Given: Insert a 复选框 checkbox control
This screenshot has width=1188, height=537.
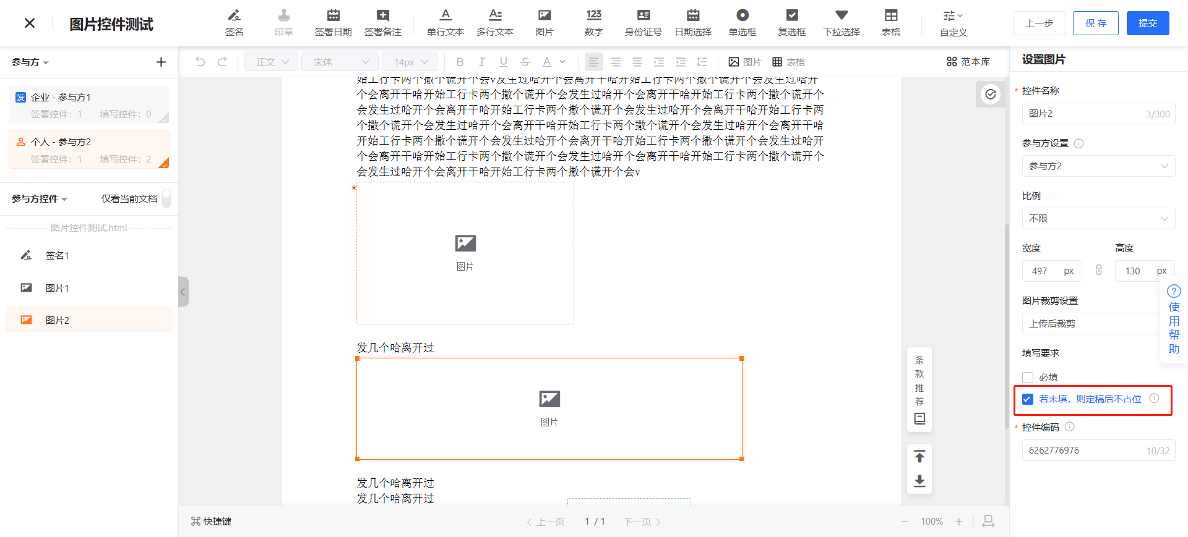Looking at the screenshot, I should (792, 23).
